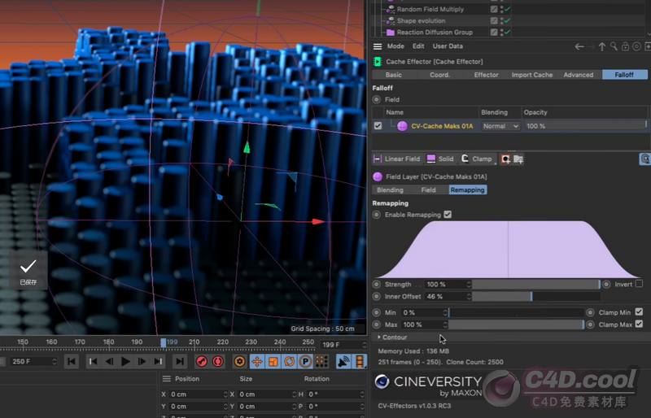651x418 pixels.
Task: Open the Linear Field dropdown button
Action: pyautogui.click(x=397, y=159)
